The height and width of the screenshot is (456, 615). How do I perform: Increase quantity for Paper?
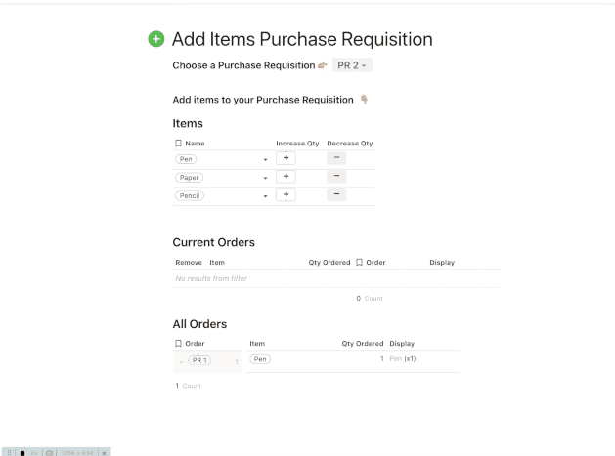coord(286,176)
